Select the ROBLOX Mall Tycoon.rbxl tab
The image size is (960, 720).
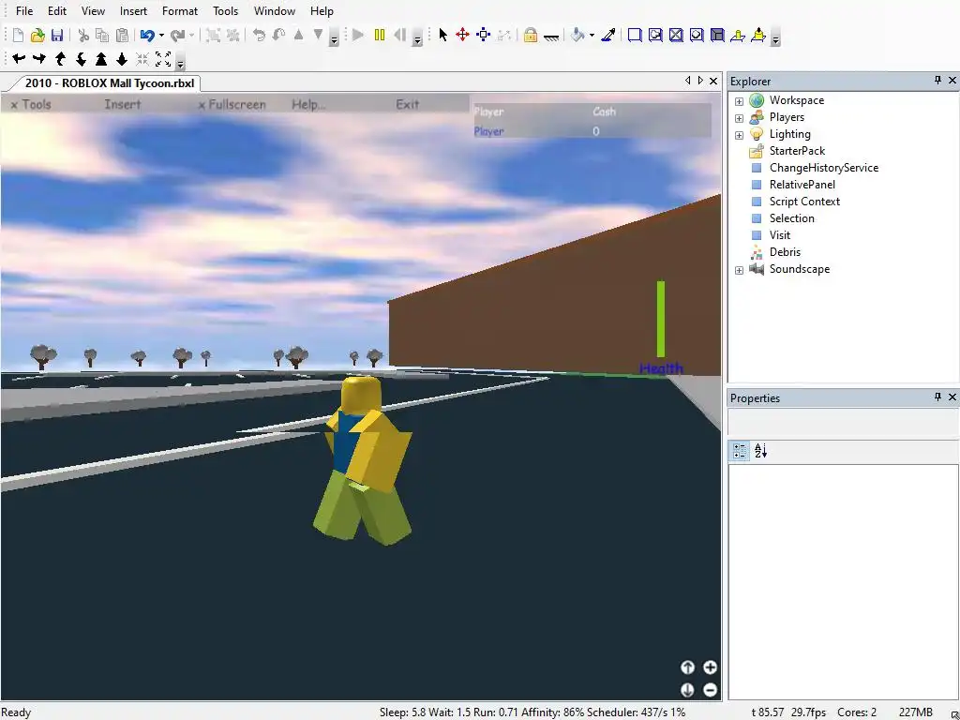[109, 83]
